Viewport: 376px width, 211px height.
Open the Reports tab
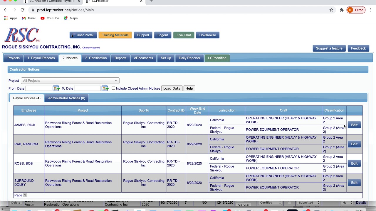click(120, 58)
